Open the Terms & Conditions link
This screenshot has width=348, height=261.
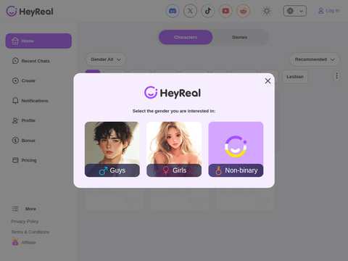30,232
